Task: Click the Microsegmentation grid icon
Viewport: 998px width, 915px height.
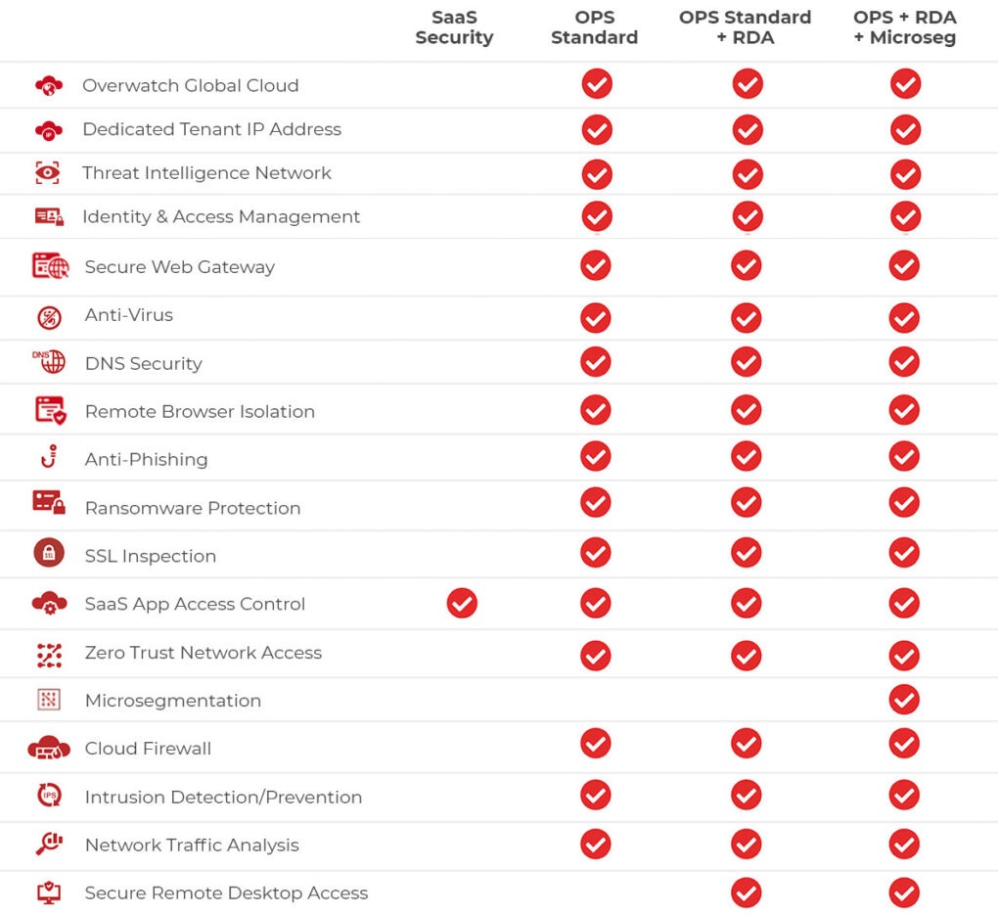Action: (49, 699)
